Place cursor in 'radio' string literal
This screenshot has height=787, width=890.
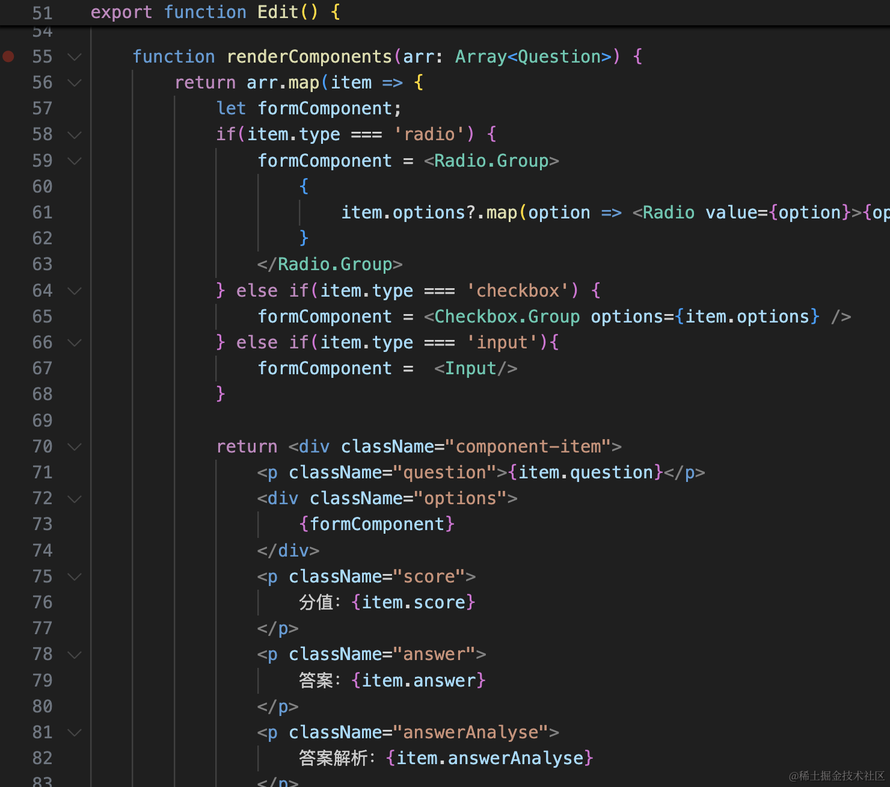pyautogui.click(x=429, y=134)
